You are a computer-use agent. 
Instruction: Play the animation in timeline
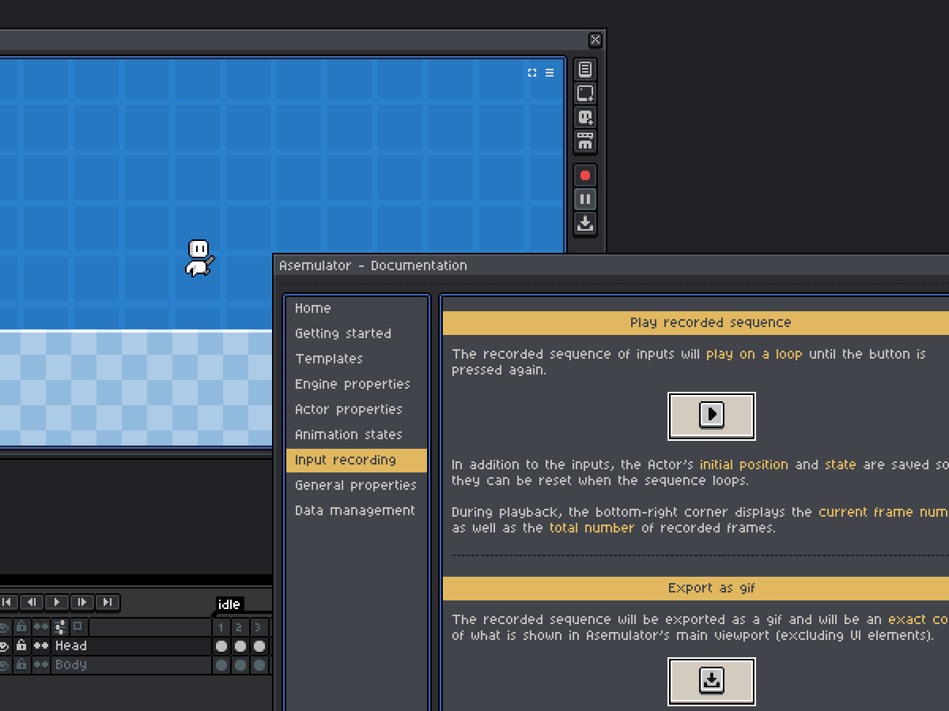[x=57, y=602]
